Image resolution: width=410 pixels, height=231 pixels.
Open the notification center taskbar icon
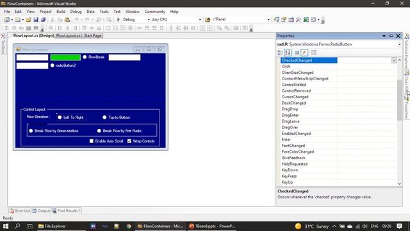[x=399, y=226]
